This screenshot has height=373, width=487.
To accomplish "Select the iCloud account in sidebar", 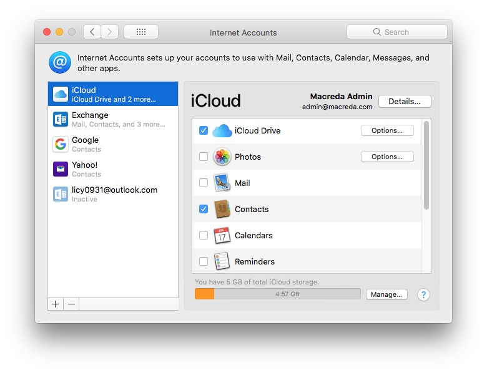I will (113, 94).
